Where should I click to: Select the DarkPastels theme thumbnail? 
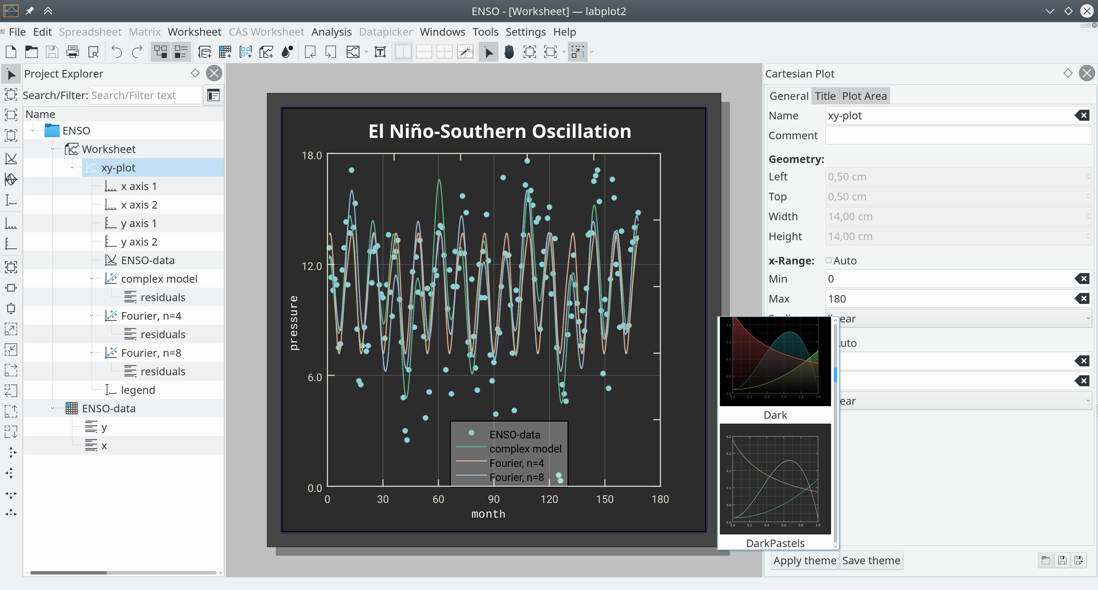tap(775, 479)
